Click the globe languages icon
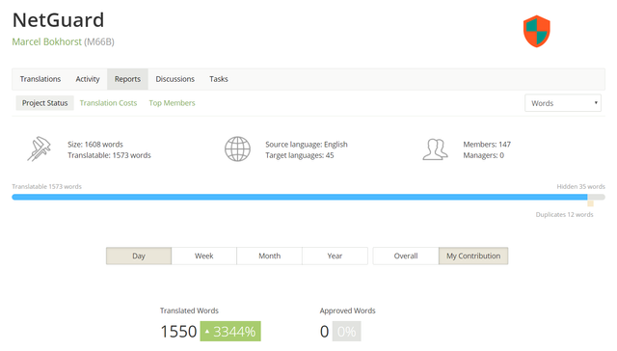The height and width of the screenshot is (351, 617). [237, 149]
